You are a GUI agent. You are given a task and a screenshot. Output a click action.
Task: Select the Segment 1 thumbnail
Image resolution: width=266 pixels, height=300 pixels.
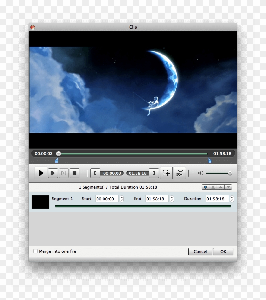(41, 202)
